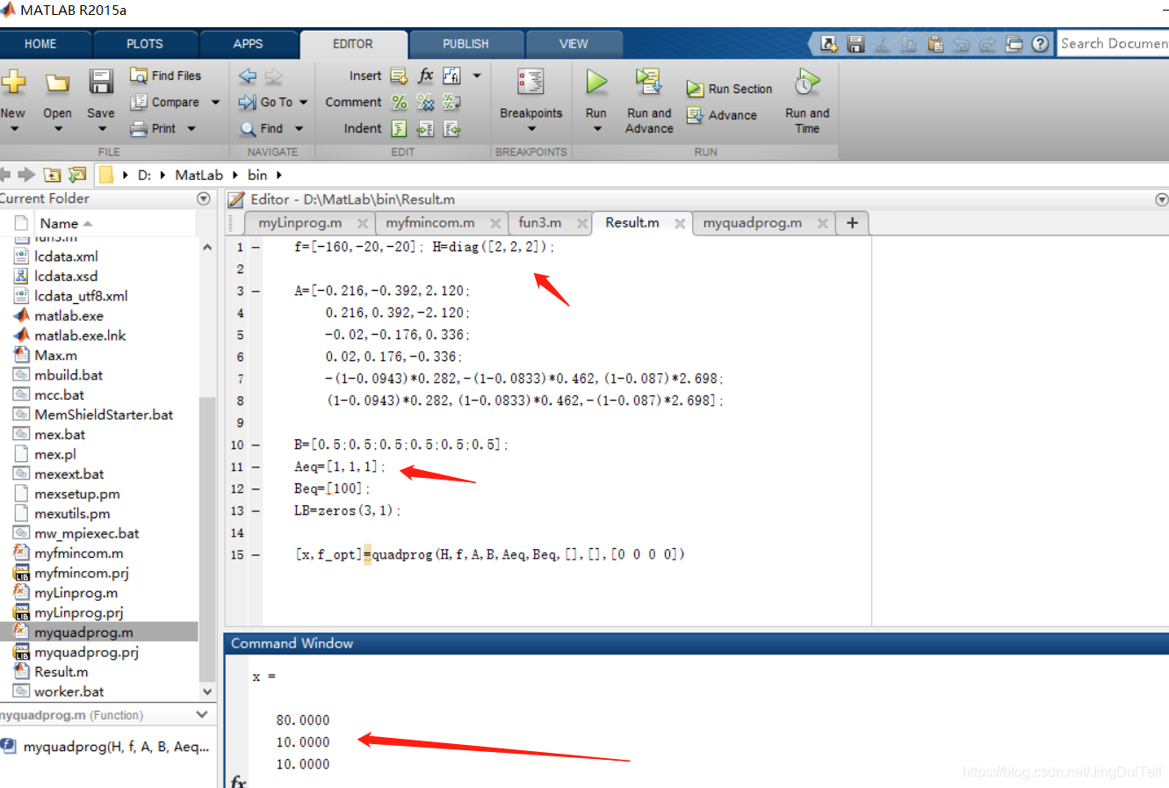Click Advance button
1169x788 pixels.
(722, 115)
